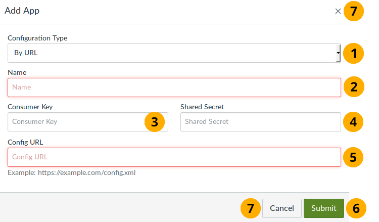
Task: Click the orange number 1 callout badge
Action: 354,53
